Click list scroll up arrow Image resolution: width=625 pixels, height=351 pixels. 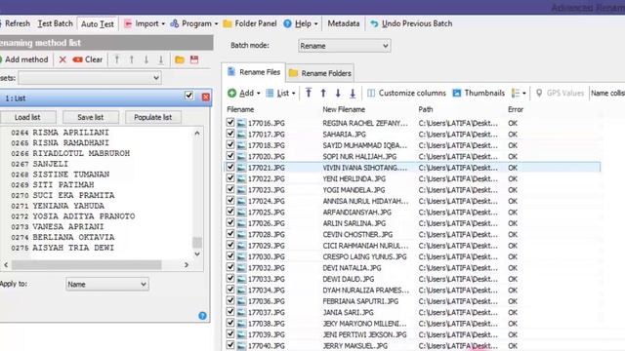tap(197, 134)
